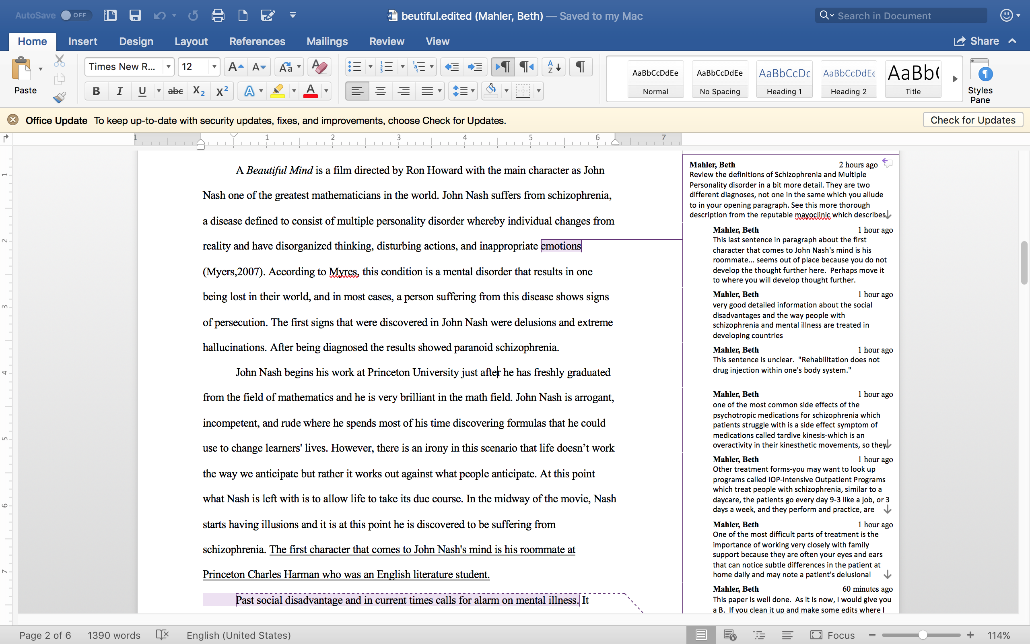The width and height of the screenshot is (1030, 644).
Task: Expand the line spacing dropdown
Action: 472,91
